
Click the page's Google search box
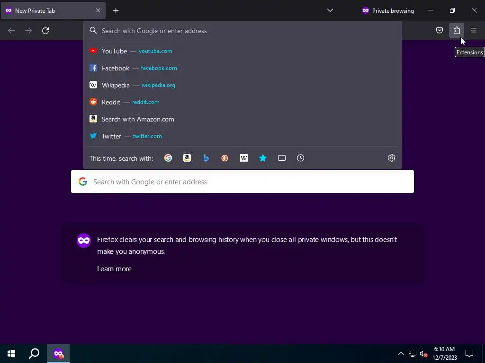242,181
